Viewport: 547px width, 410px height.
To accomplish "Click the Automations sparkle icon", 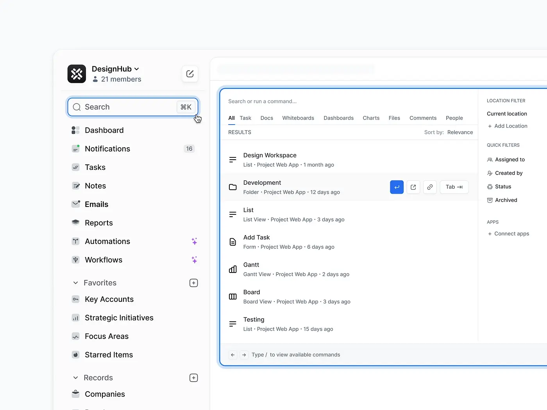I will tap(194, 241).
